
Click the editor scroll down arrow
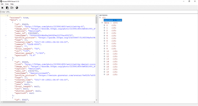[x=96, y=100]
